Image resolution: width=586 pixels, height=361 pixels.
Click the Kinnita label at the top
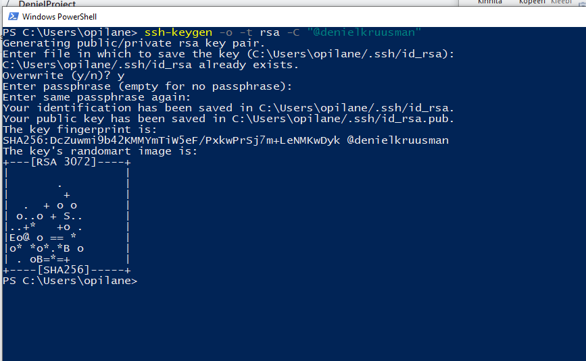[490, 3]
